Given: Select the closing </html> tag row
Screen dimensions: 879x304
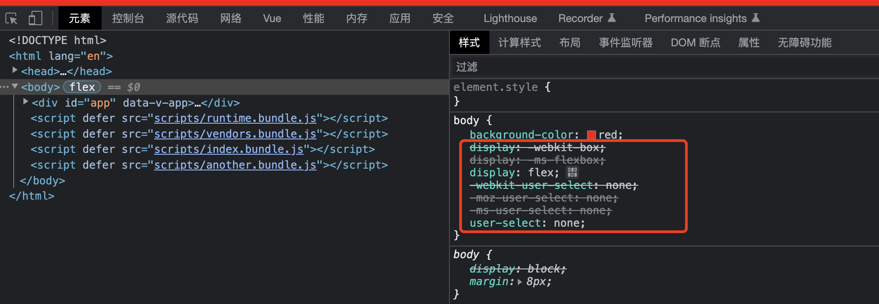Looking at the screenshot, I should (x=31, y=196).
